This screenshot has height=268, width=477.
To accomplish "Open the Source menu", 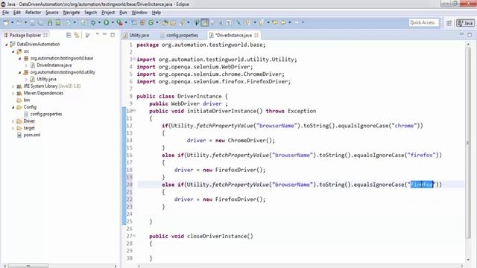I will click(52, 13).
